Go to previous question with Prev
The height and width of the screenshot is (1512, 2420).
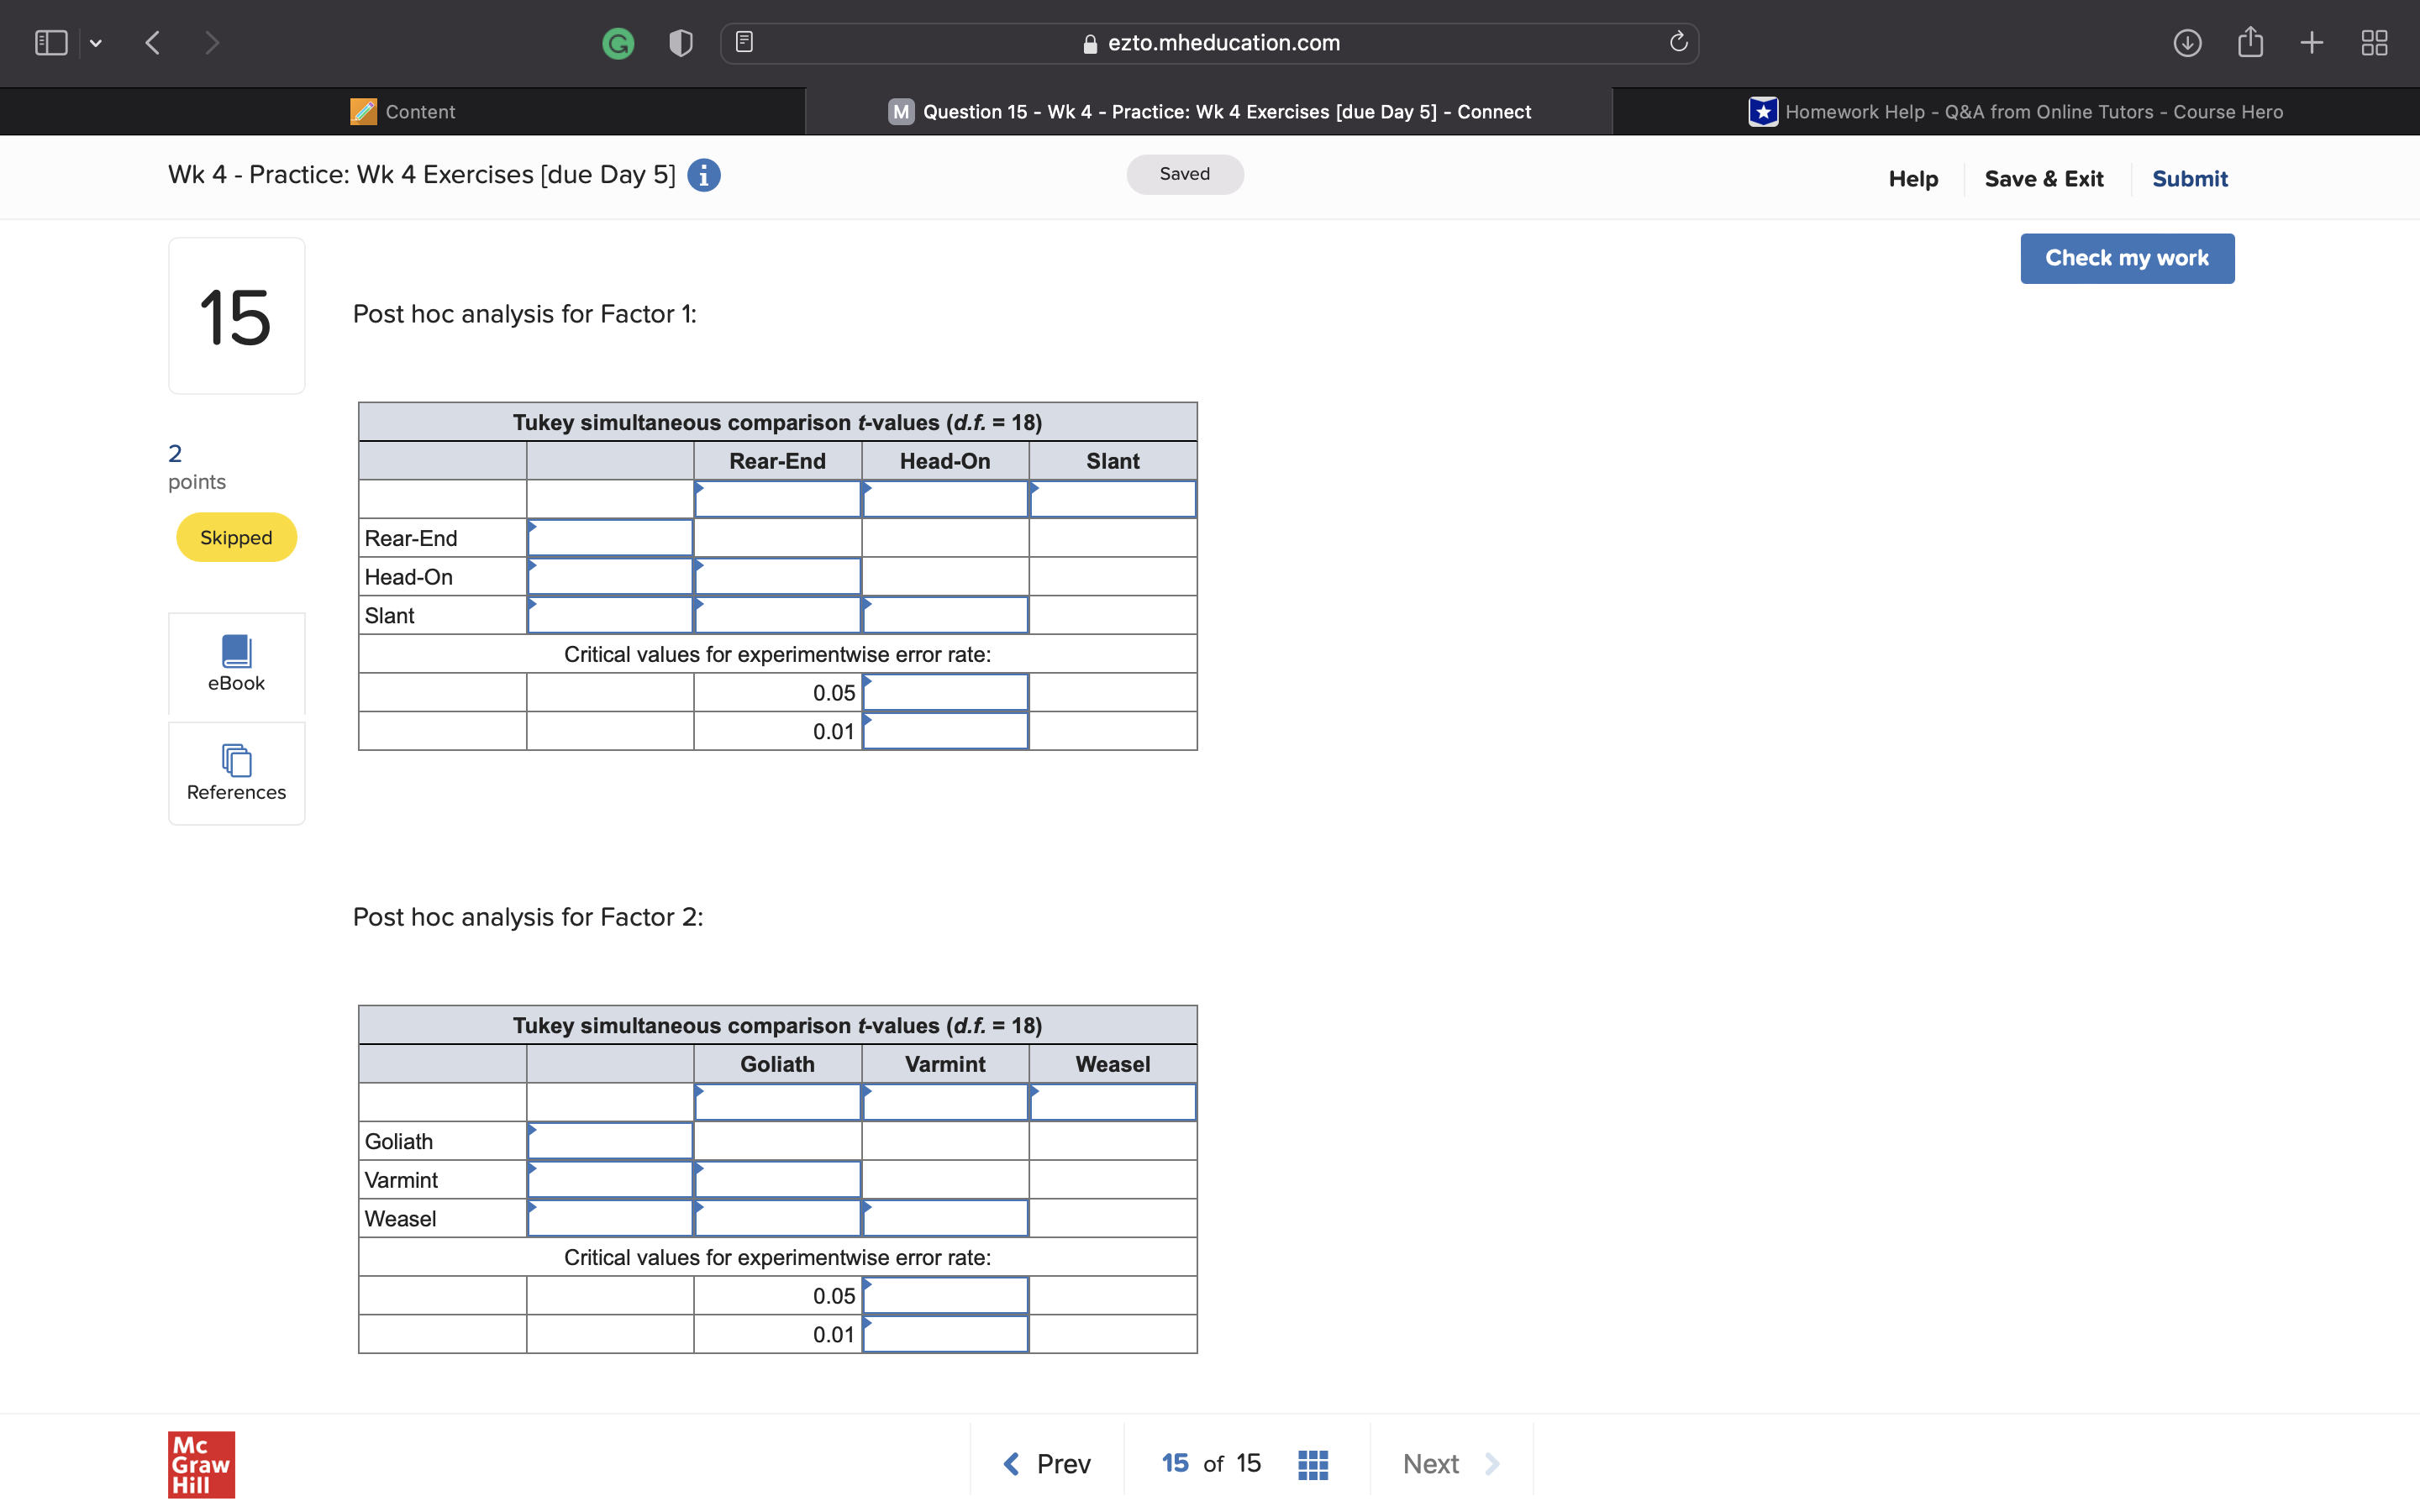(x=1047, y=1464)
